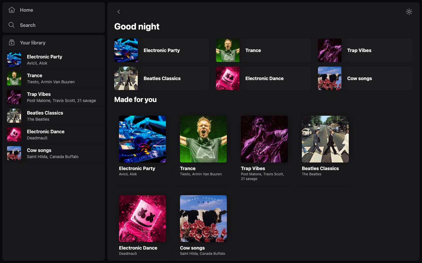
Task: Open Electronic Dance quick tile under Good night
Action: click(x=263, y=78)
